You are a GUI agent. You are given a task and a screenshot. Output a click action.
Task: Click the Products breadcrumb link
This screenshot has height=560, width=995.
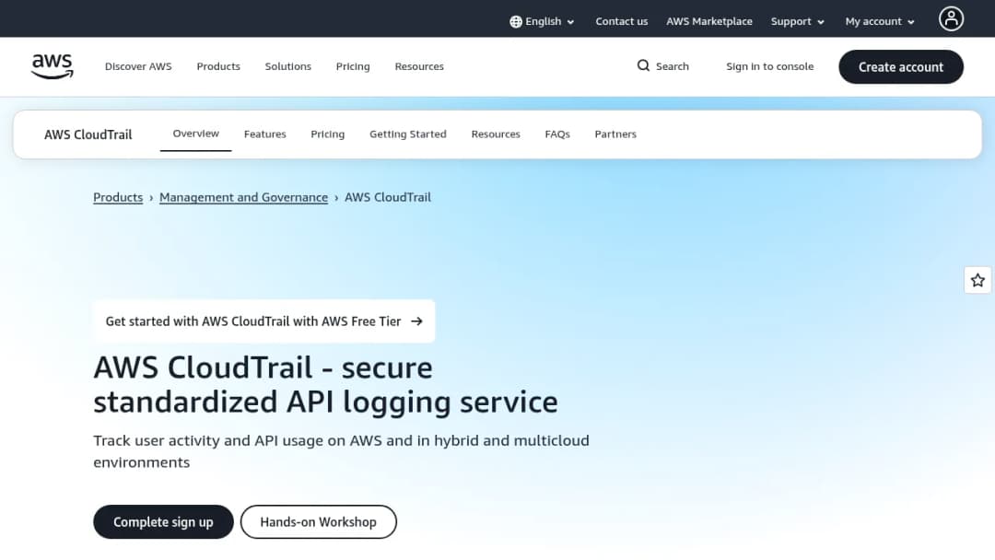118,197
